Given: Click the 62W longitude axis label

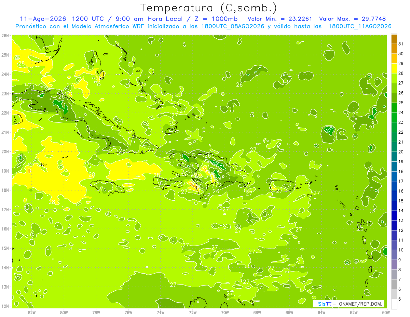Looking at the screenshot, I should coord(354,312).
